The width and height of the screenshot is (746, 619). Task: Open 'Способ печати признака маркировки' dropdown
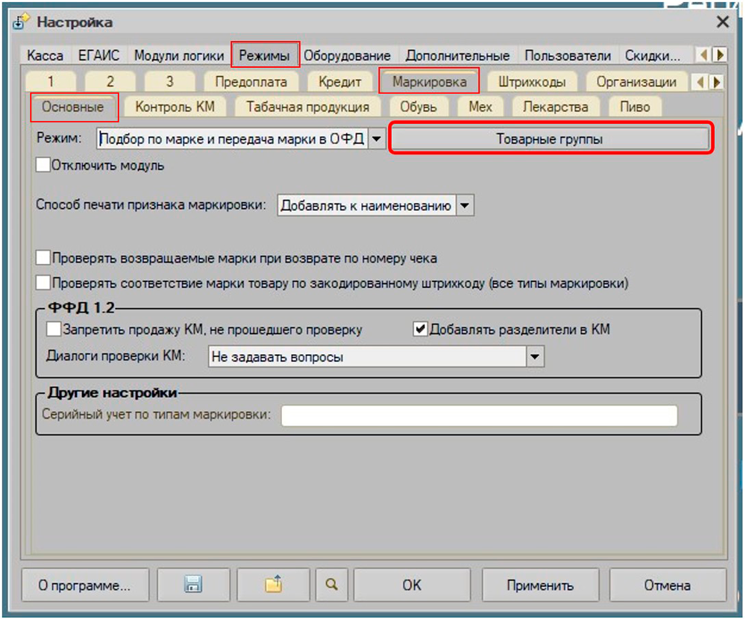(x=465, y=206)
